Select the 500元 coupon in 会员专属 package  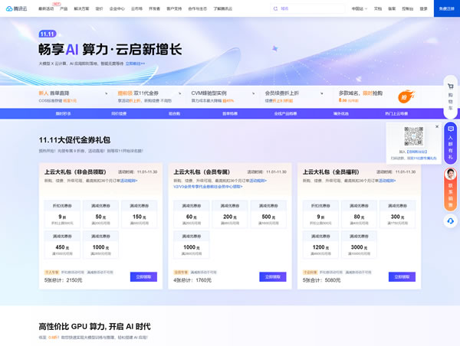[x=268, y=214]
